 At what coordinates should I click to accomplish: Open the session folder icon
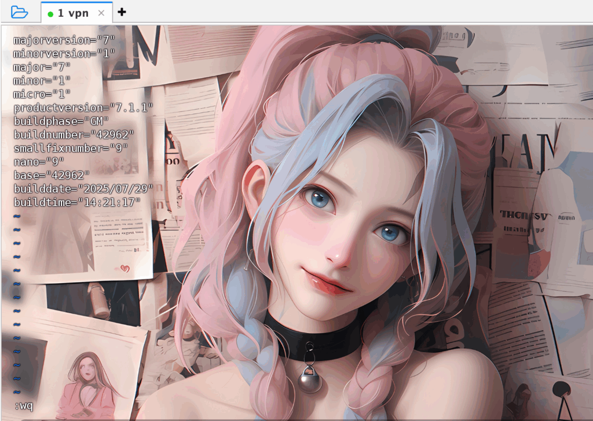[19, 12]
